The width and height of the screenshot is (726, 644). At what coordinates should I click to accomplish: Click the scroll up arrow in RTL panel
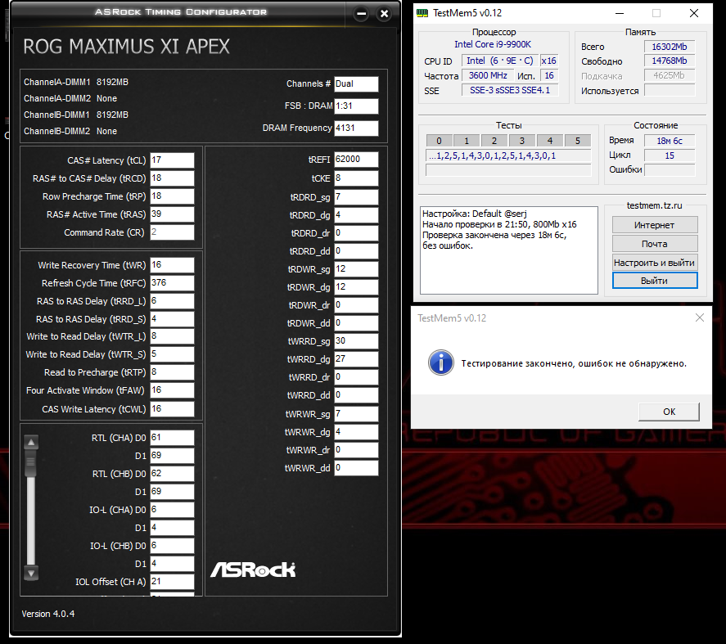(31, 442)
